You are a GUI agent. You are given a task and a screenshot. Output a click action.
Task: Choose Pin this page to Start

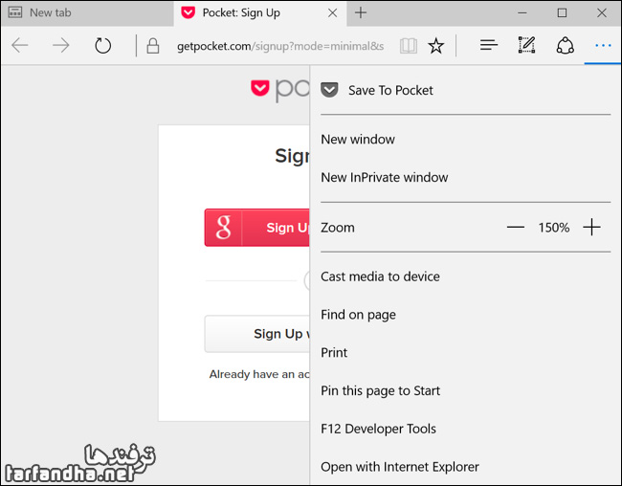(x=465, y=390)
